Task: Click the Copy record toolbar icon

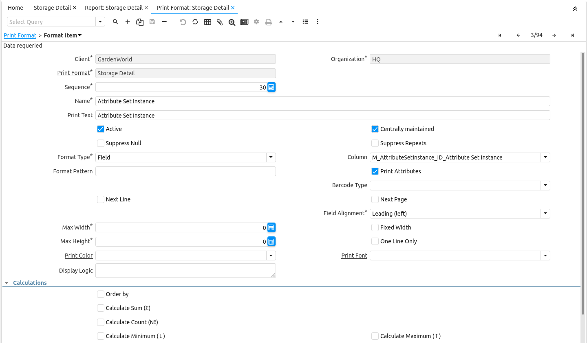Action: point(140,22)
